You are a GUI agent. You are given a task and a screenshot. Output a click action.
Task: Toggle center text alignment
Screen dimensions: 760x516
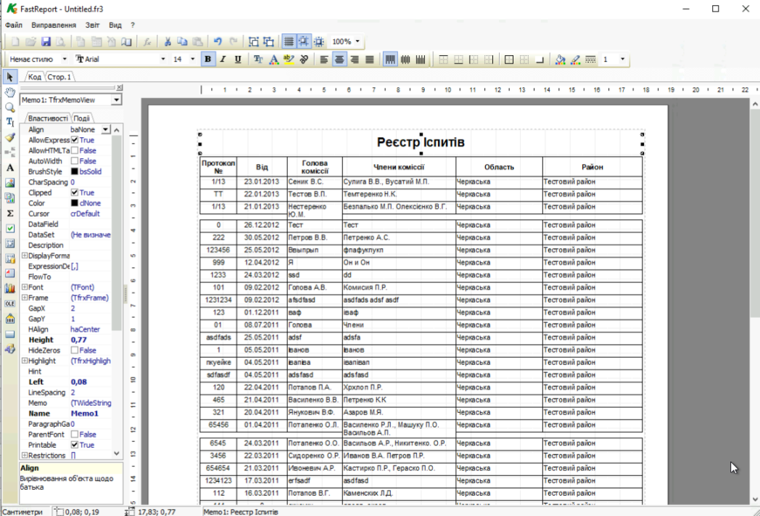coord(339,60)
